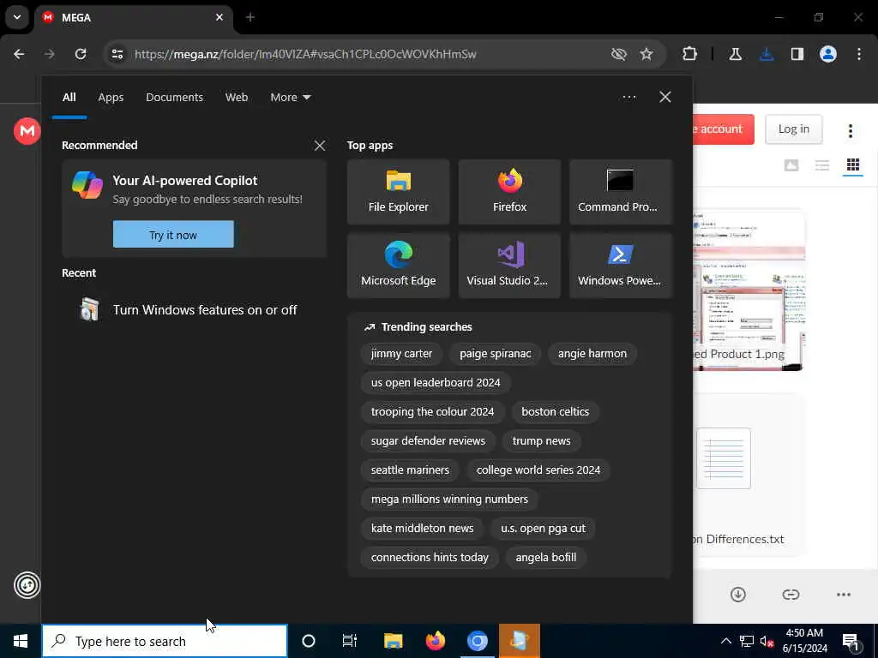Switch MEGA to list view
The width and height of the screenshot is (878, 658).
pyautogui.click(x=822, y=164)
